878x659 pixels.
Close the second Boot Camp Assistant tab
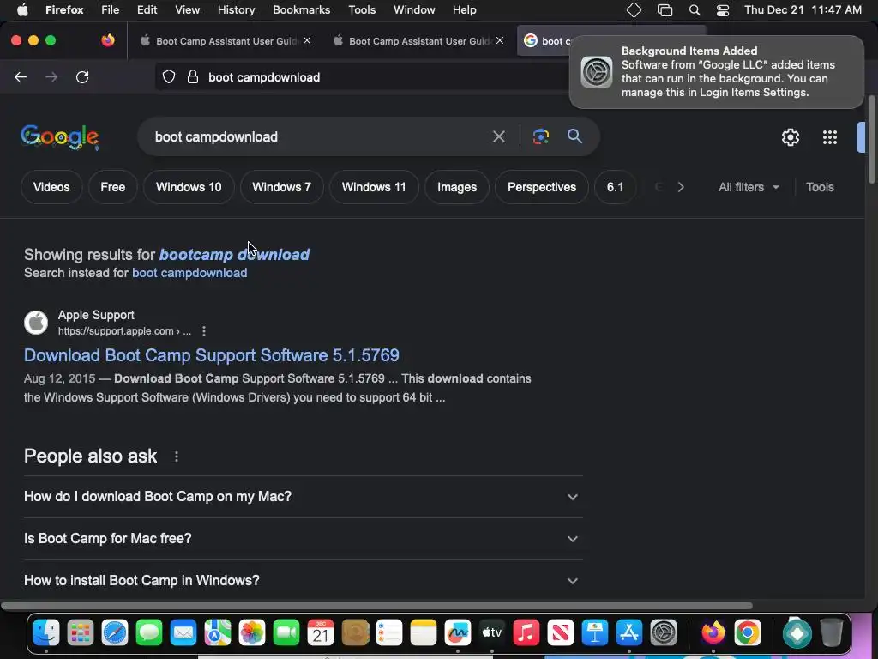[x=500, y=40]
